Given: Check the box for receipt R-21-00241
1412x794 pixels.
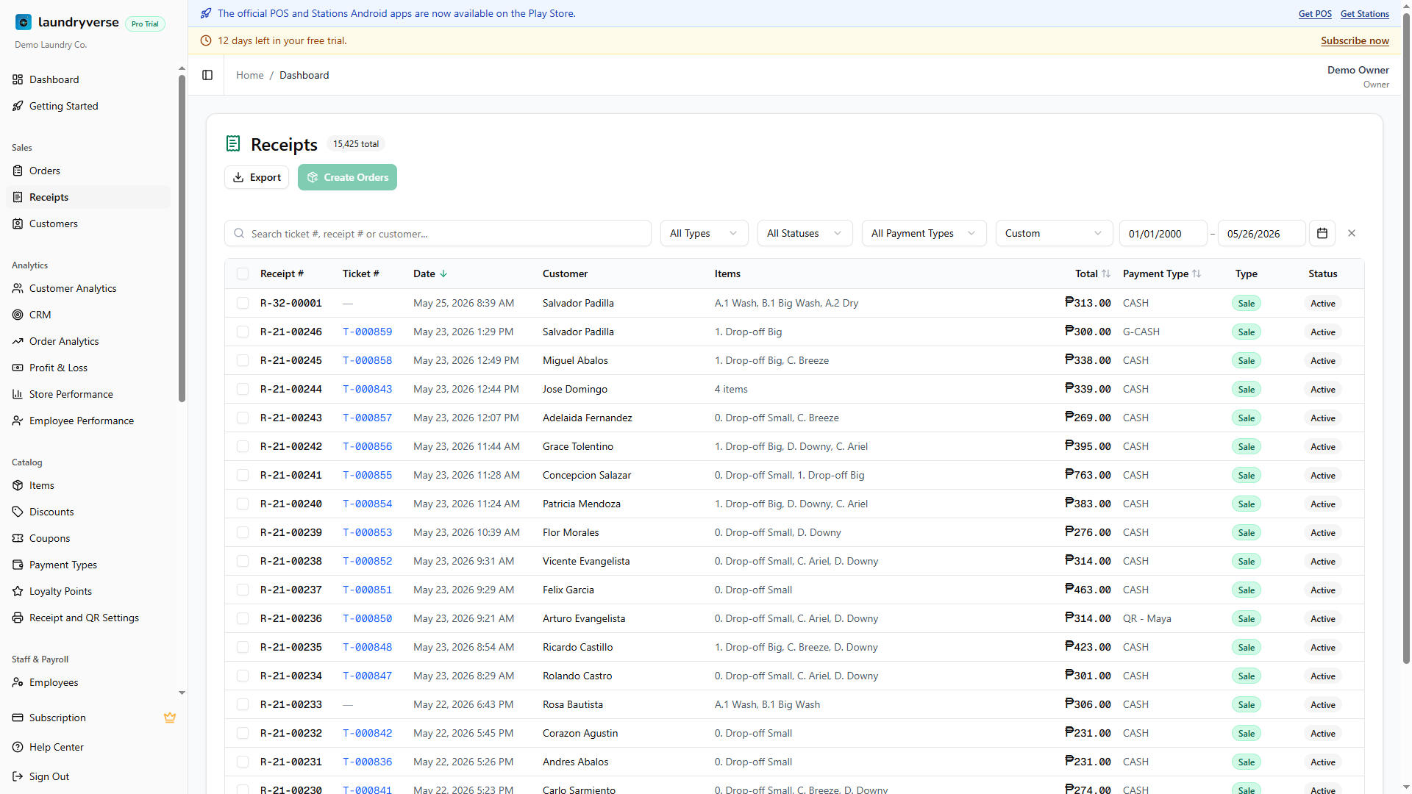Looking at the screenshot, I should tap(243, 475).
